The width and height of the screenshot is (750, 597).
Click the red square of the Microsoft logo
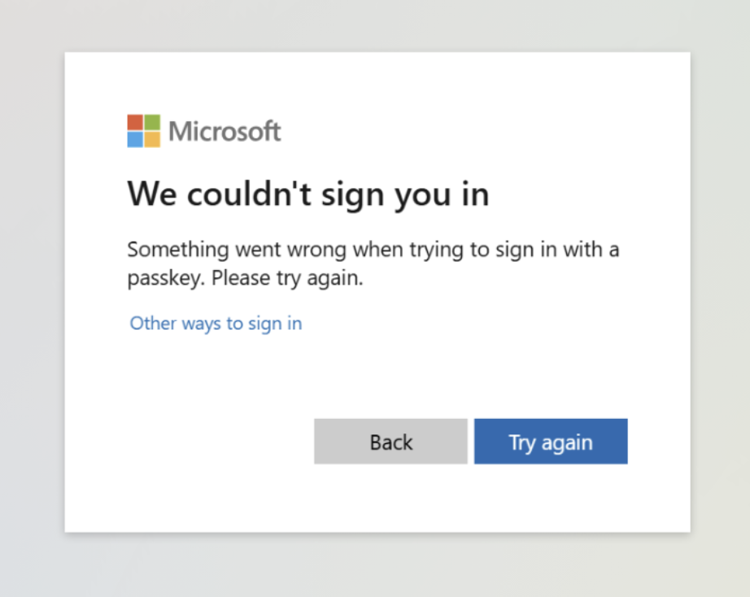[x=135, y=122]
